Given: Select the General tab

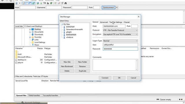Looking at the screenshot, I should pyautogui.click(x=95, y=22).
